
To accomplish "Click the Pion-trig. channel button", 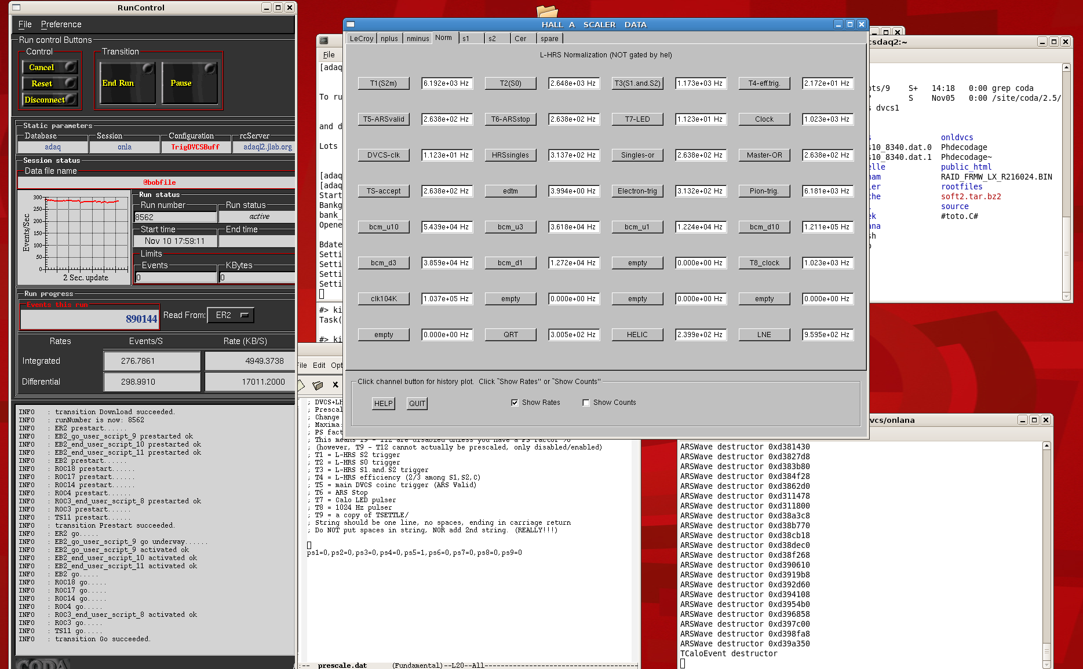I will click(x=764, y=191).
